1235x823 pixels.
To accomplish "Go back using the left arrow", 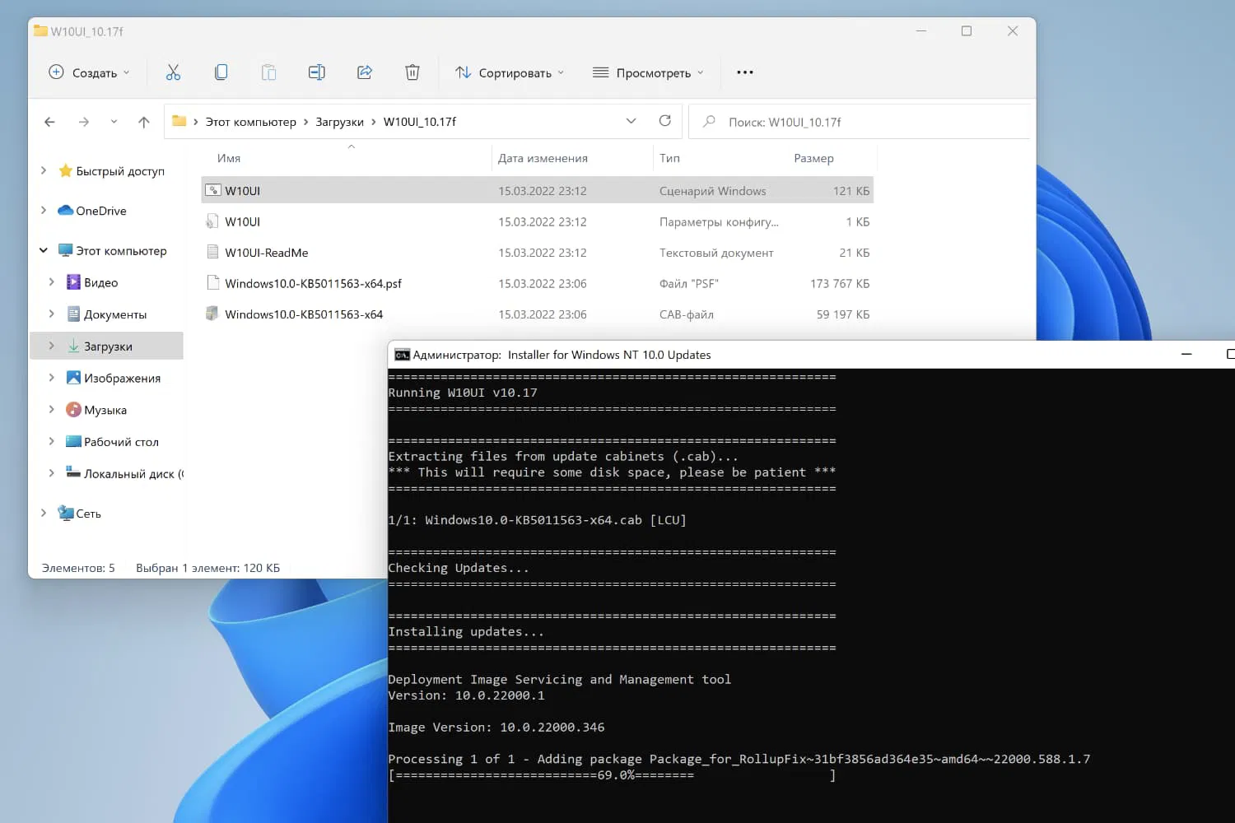I will [x=49, y=122].
